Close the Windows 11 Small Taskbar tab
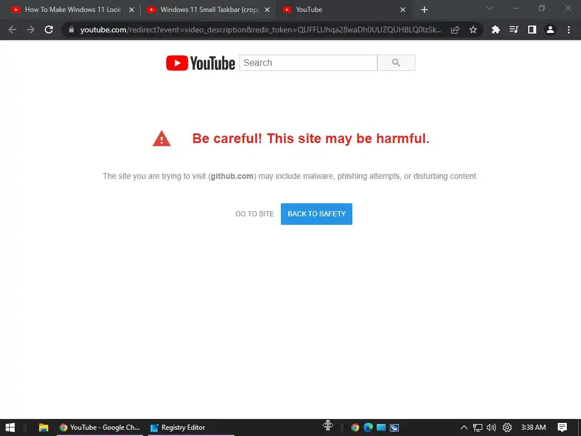The image size is (581, 436). coord(267,10)
